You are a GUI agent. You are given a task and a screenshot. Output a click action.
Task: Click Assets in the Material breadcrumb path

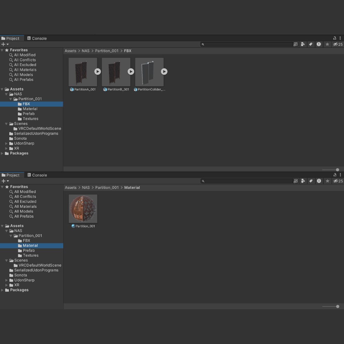[x=71, y=187]
